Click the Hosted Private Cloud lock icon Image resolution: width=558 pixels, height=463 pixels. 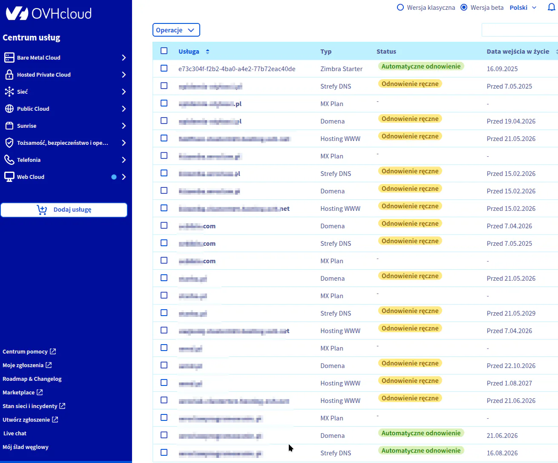[x=9, y=75]
